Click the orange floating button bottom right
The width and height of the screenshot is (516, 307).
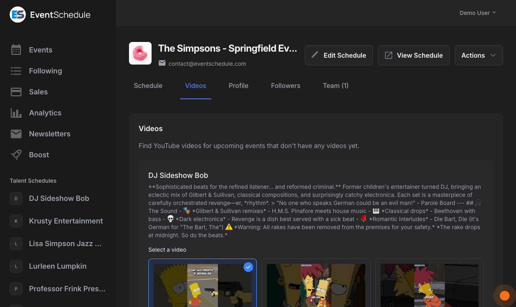click(505, 295)
